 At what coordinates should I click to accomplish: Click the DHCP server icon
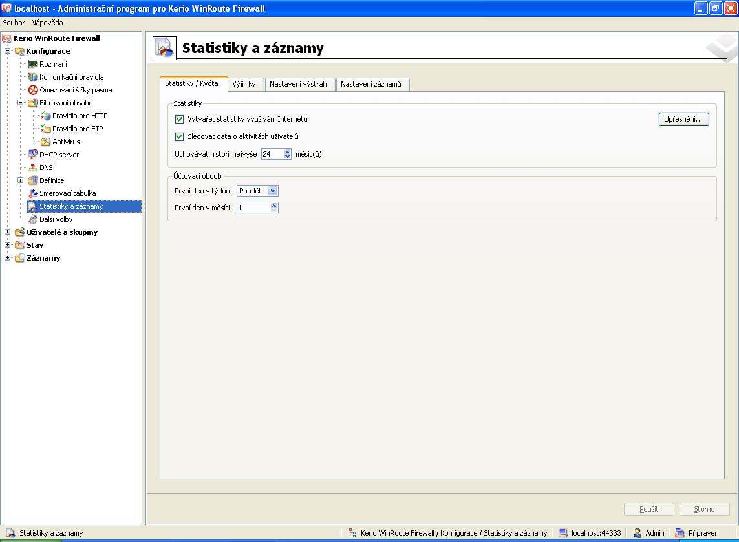click(33, 155)
